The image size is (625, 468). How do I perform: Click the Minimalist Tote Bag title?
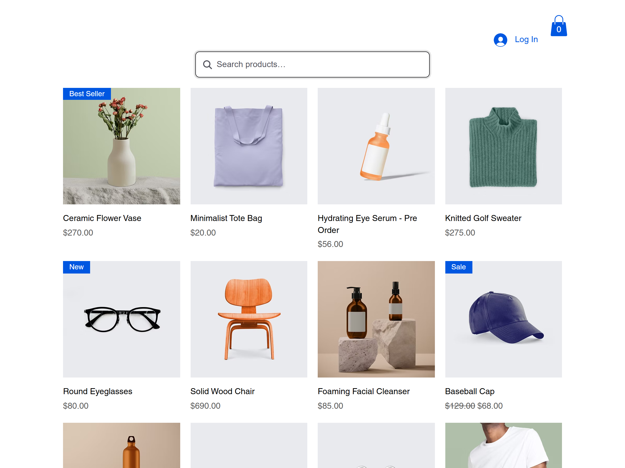tap(226, 218)
